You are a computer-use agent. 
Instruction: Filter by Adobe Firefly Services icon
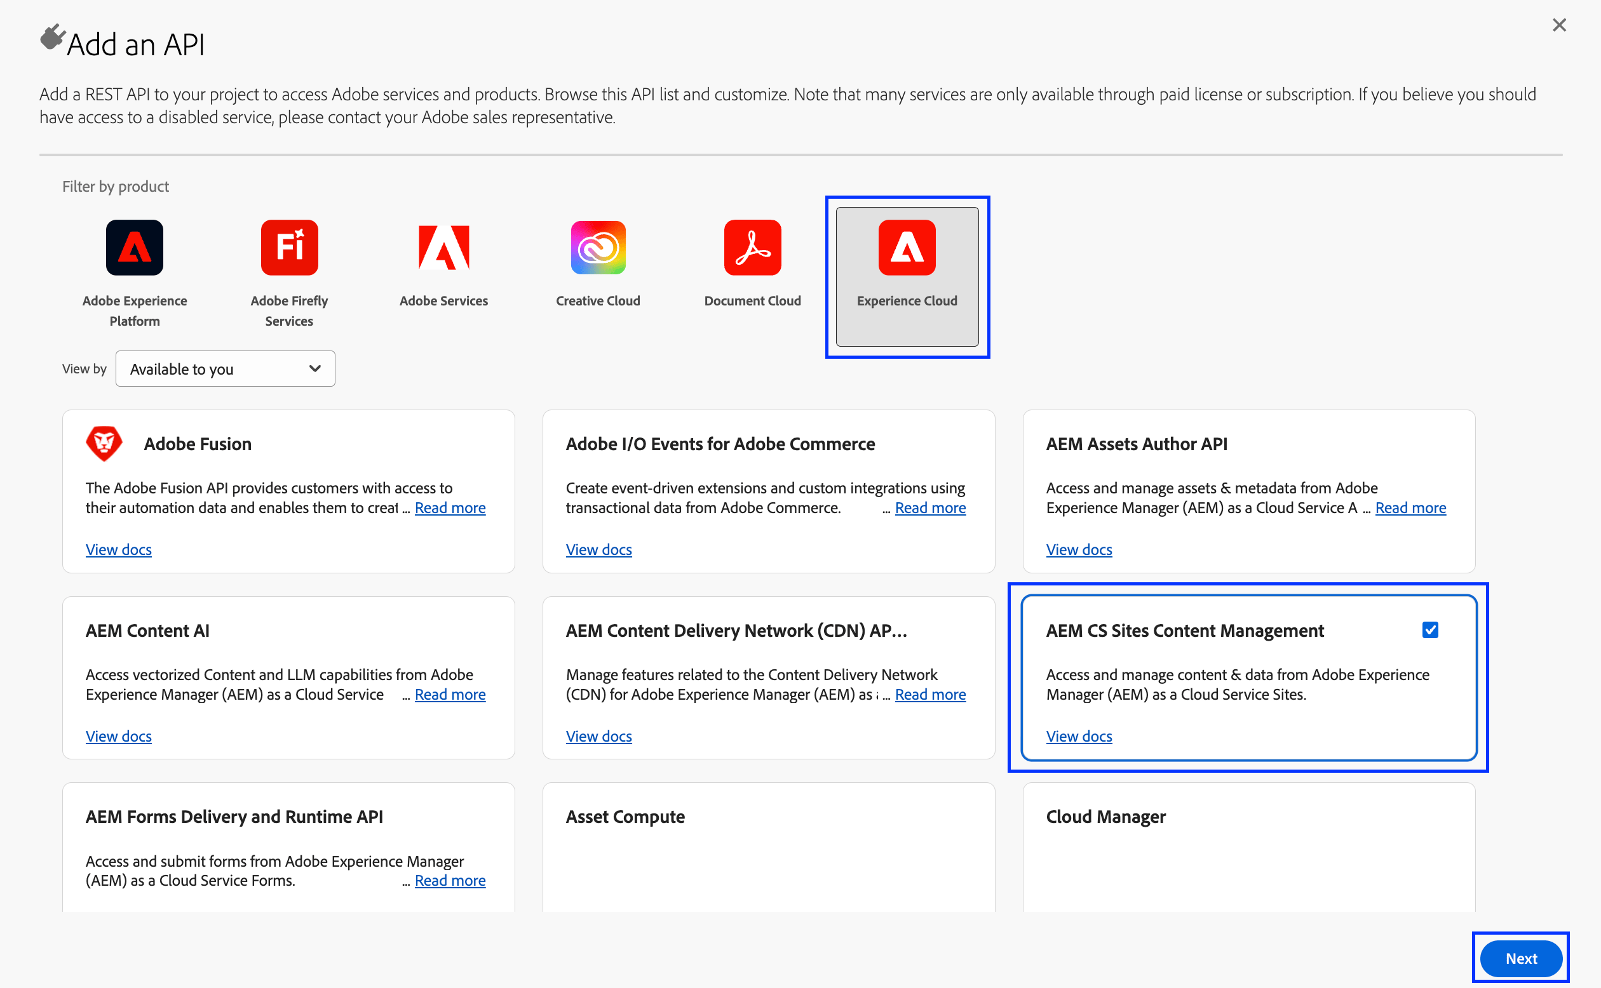click(x=289, y=247)
